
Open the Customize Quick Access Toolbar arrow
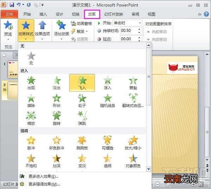[43, 5]
